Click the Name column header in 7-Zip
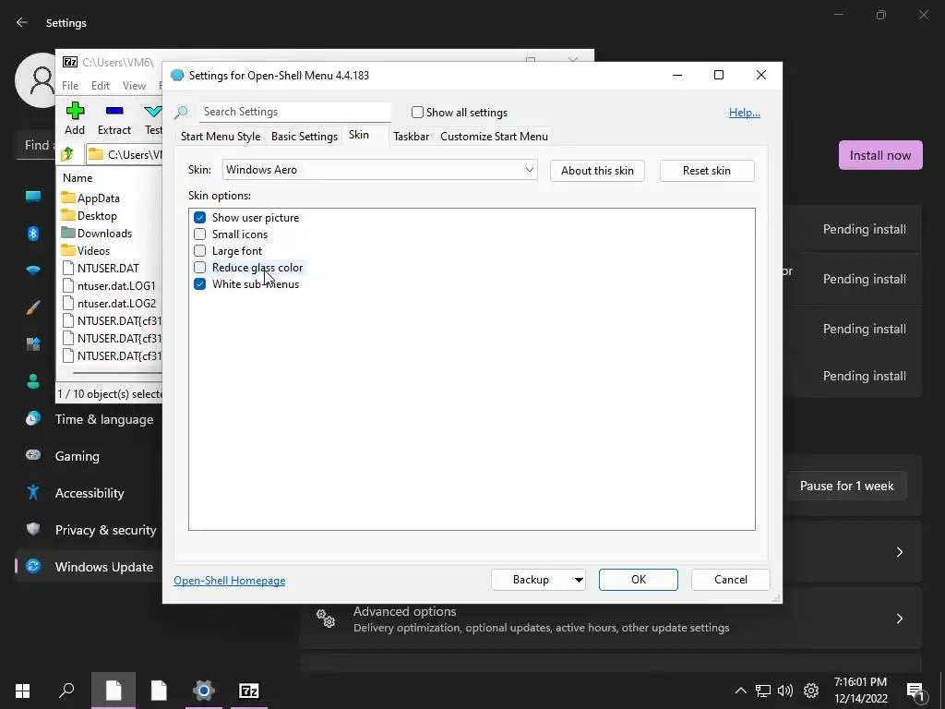The image size is (945, 709). tap(78, 178)
